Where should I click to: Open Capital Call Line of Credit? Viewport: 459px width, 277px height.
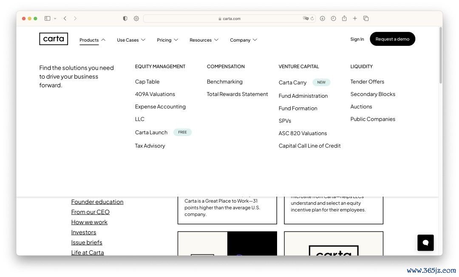point(309,146)
